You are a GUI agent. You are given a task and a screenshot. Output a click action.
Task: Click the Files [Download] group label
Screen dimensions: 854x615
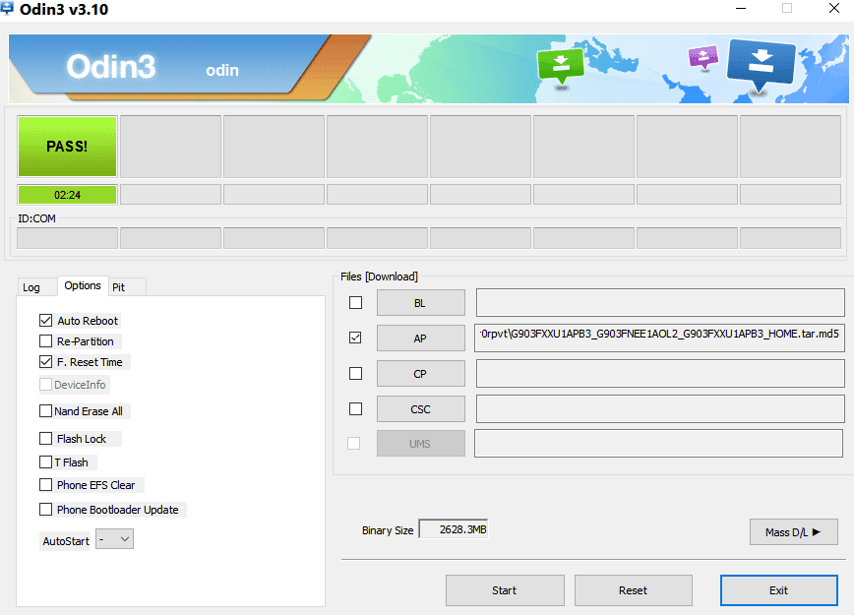click(x=379, y=277)
